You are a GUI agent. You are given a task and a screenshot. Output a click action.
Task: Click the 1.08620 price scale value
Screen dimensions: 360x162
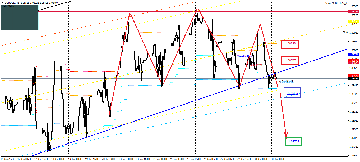(x=354, y=68)
